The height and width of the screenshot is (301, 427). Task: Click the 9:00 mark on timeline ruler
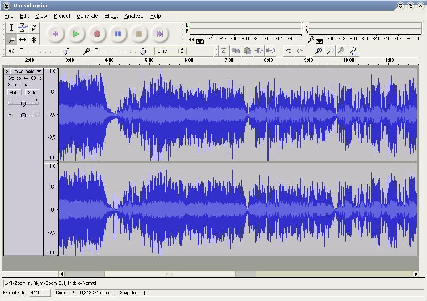point(308,60)
